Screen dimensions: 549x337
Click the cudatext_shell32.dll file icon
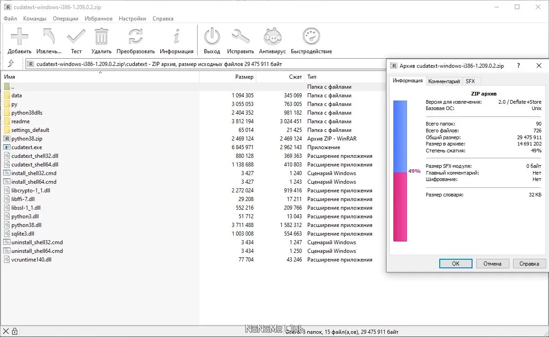tap(7, 156)
